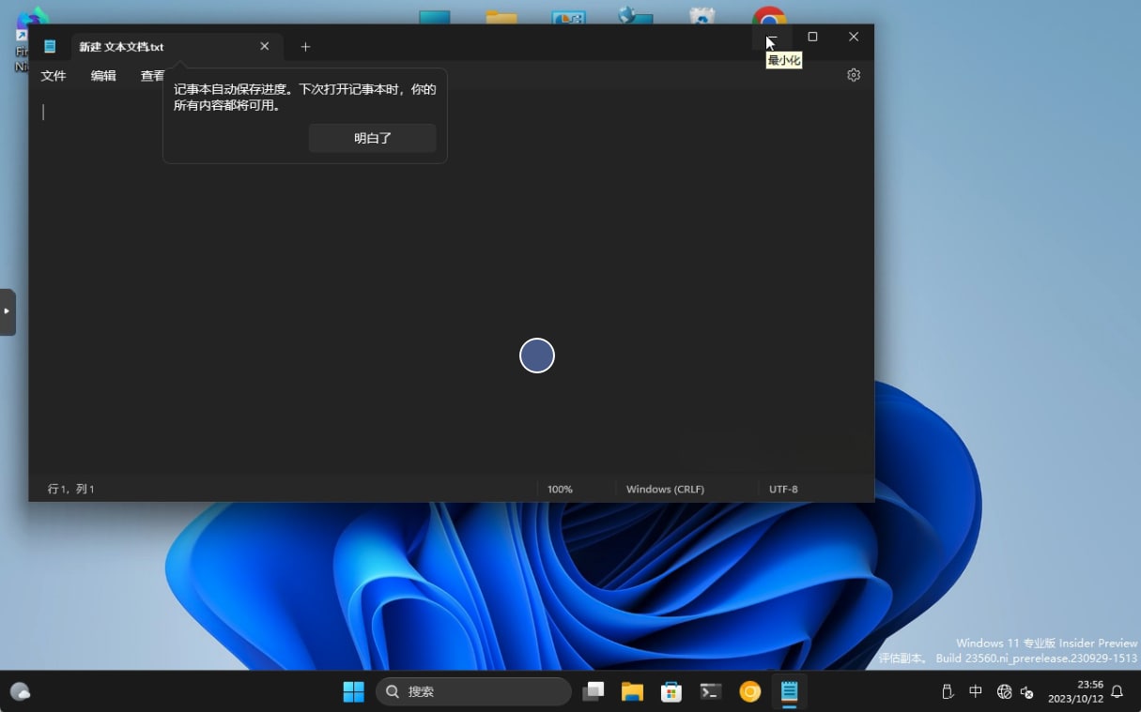Open Microsoft Store from the taskbar
This screenshot has width=1141, height=712.
671,691
